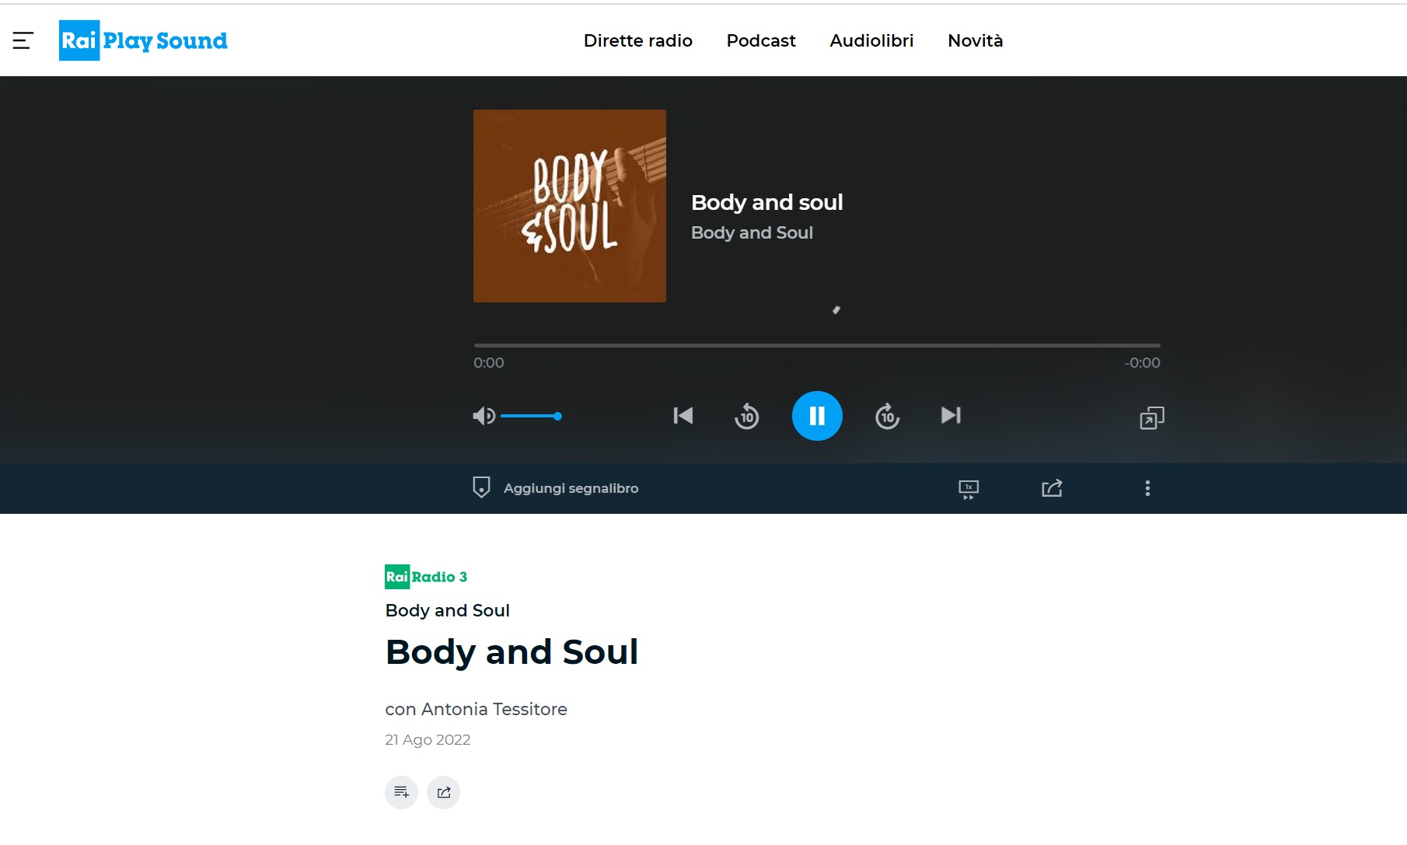The height and width of the screenshot is (845, 1407).
Task: Go to RaiPlay Sound home logo
Action: pyautogui.click(x=143, y=40)
